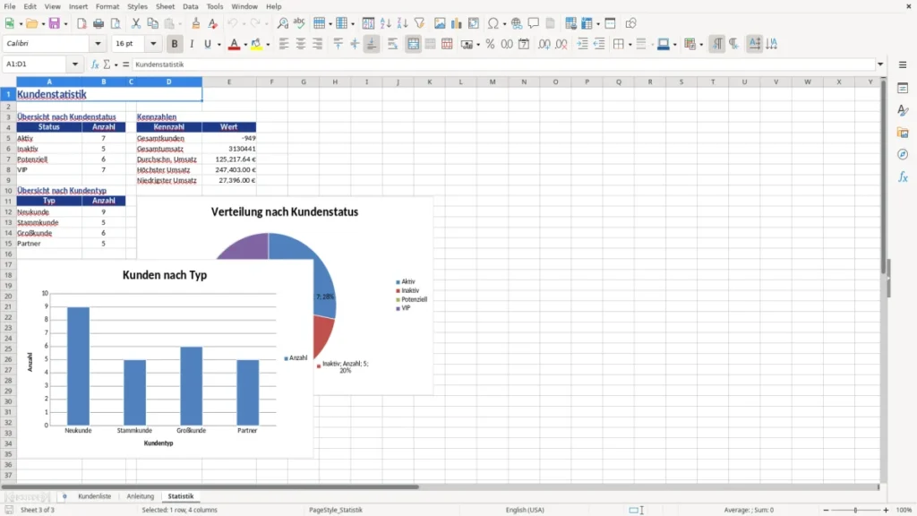Click the Clone Formatting paintbrush icon

click(196, 23)
